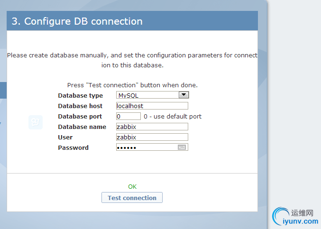
Task: Click the '0 - use default port' hint
Action: [x=173, y=116]
